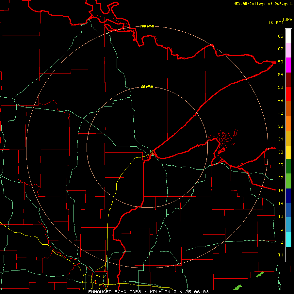Viewport: 294px width, 294px height.
Task: Click the legend value 58
Action: point(281,62)
